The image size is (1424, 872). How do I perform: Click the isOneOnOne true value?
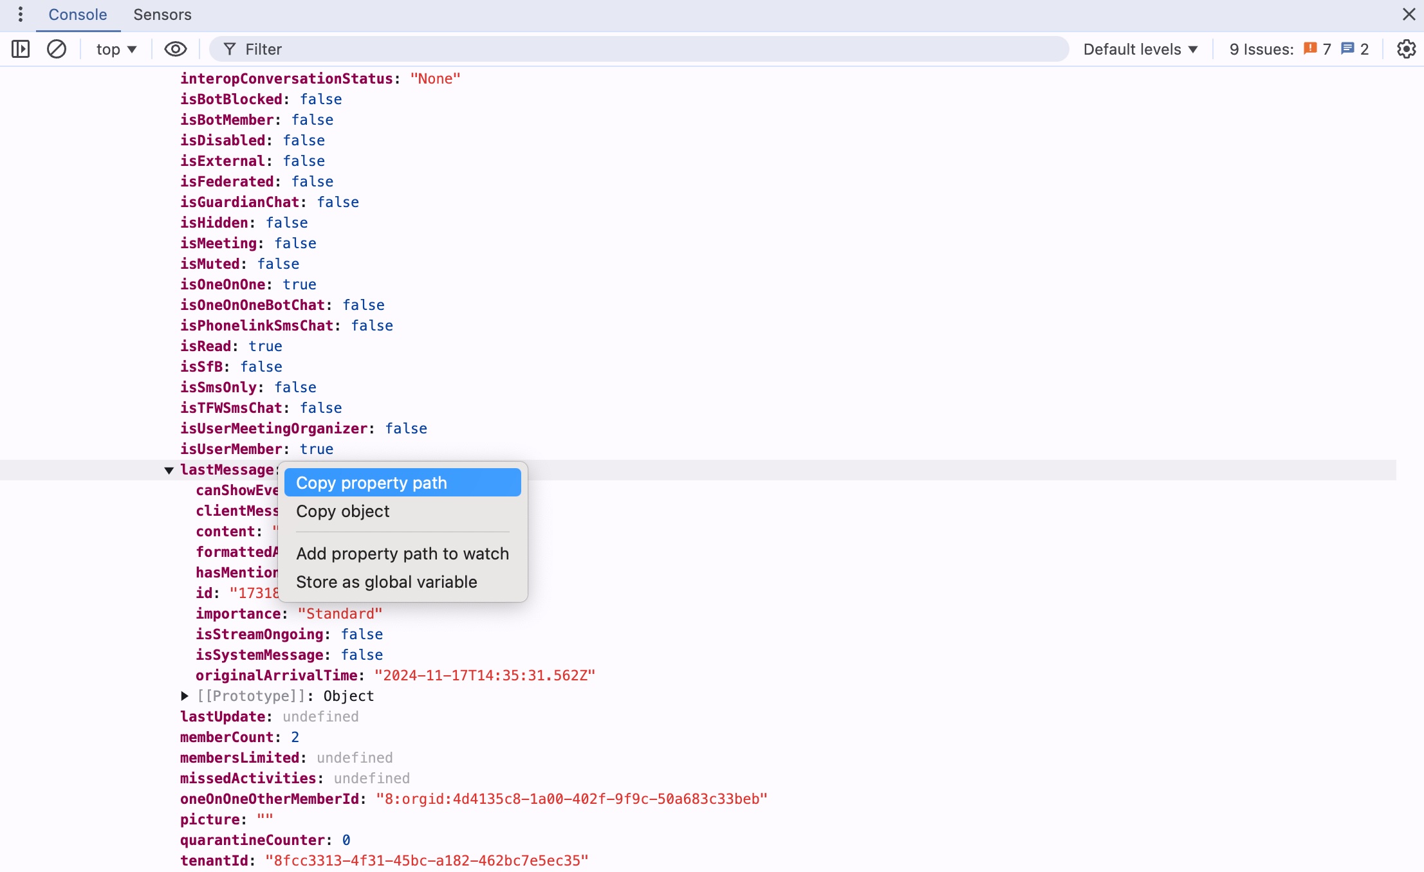[x=300, y=285]
